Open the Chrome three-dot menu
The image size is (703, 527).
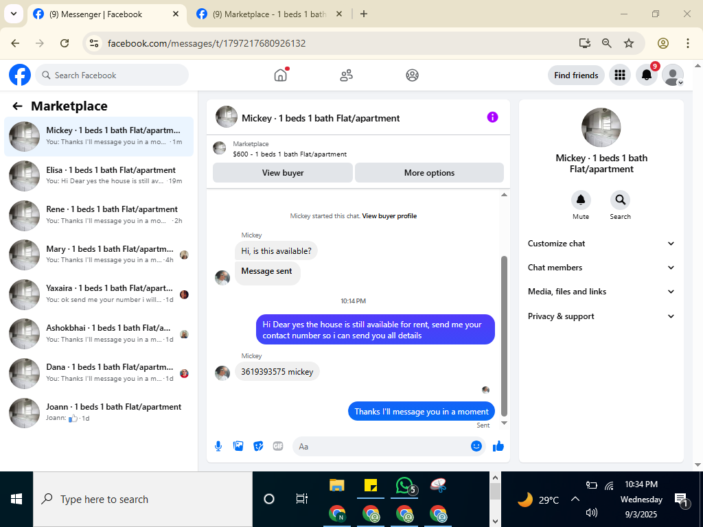(x=688, y=43)
